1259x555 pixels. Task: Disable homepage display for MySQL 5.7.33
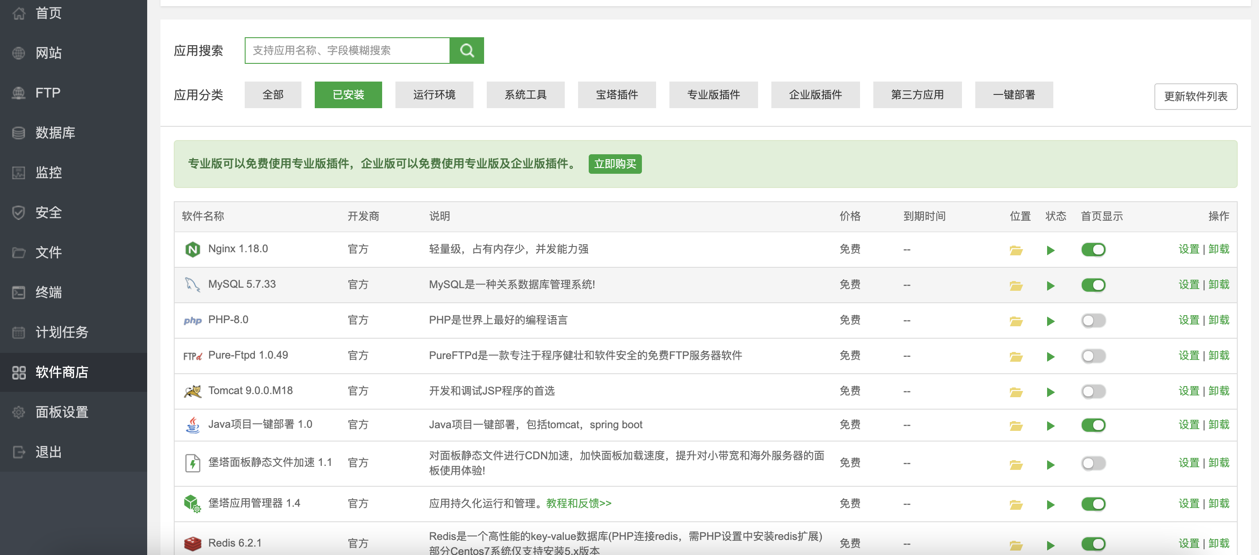click(1093, 285)
